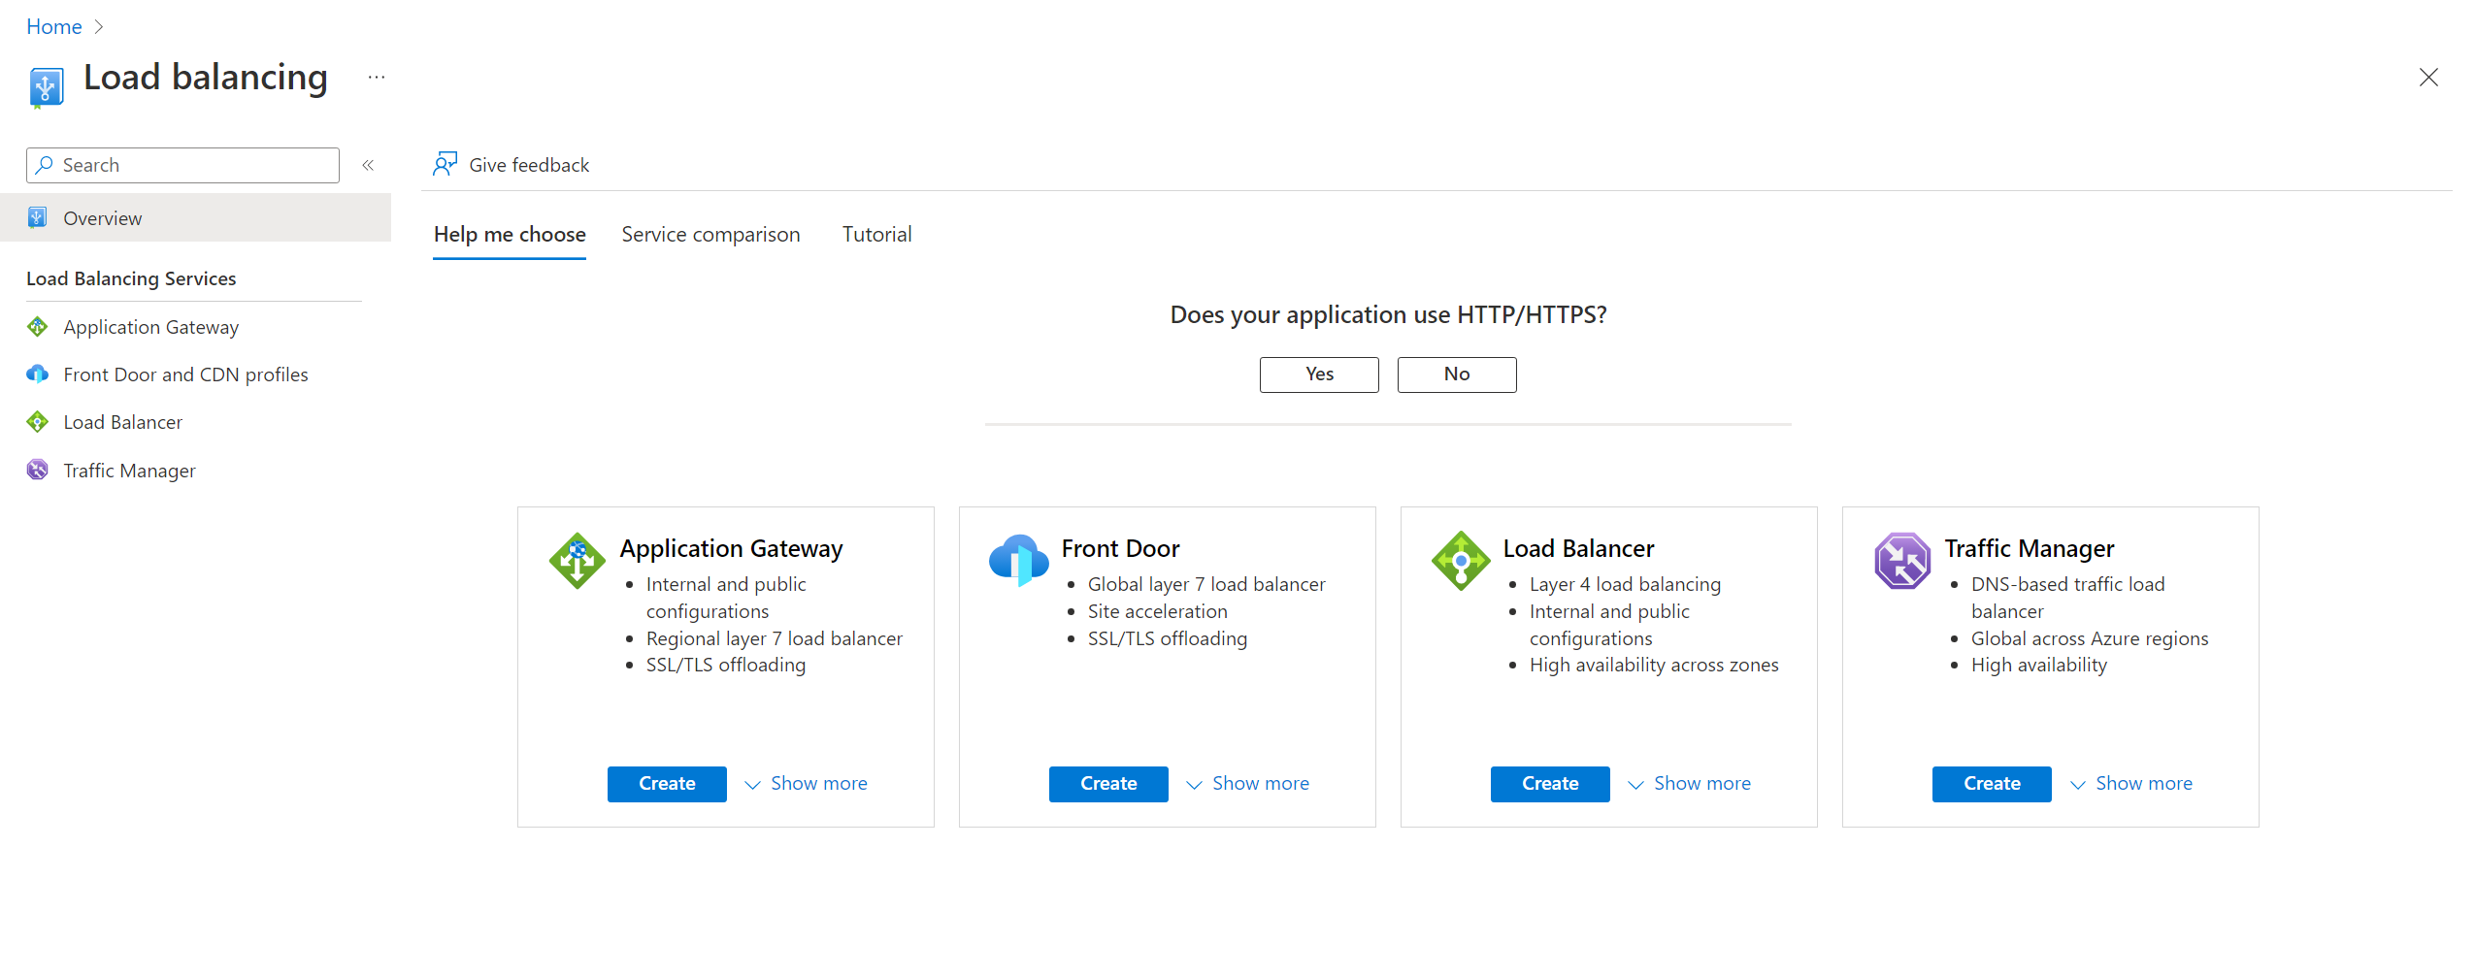Click the Overview sidebar icon

37,217
